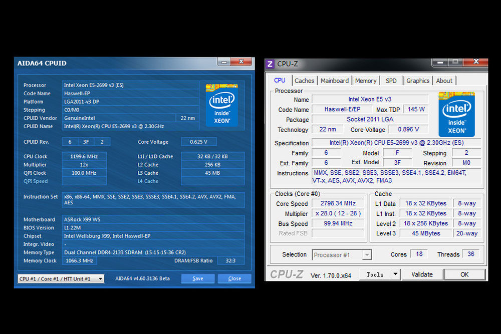Click the CPU-Z Instructions list
Viewport: 501px width, 334px height.
coord(396,177)
